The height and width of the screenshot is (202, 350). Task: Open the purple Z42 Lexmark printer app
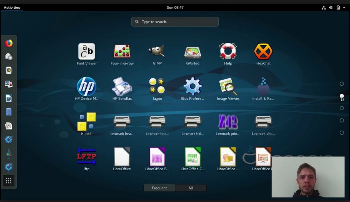228,122
